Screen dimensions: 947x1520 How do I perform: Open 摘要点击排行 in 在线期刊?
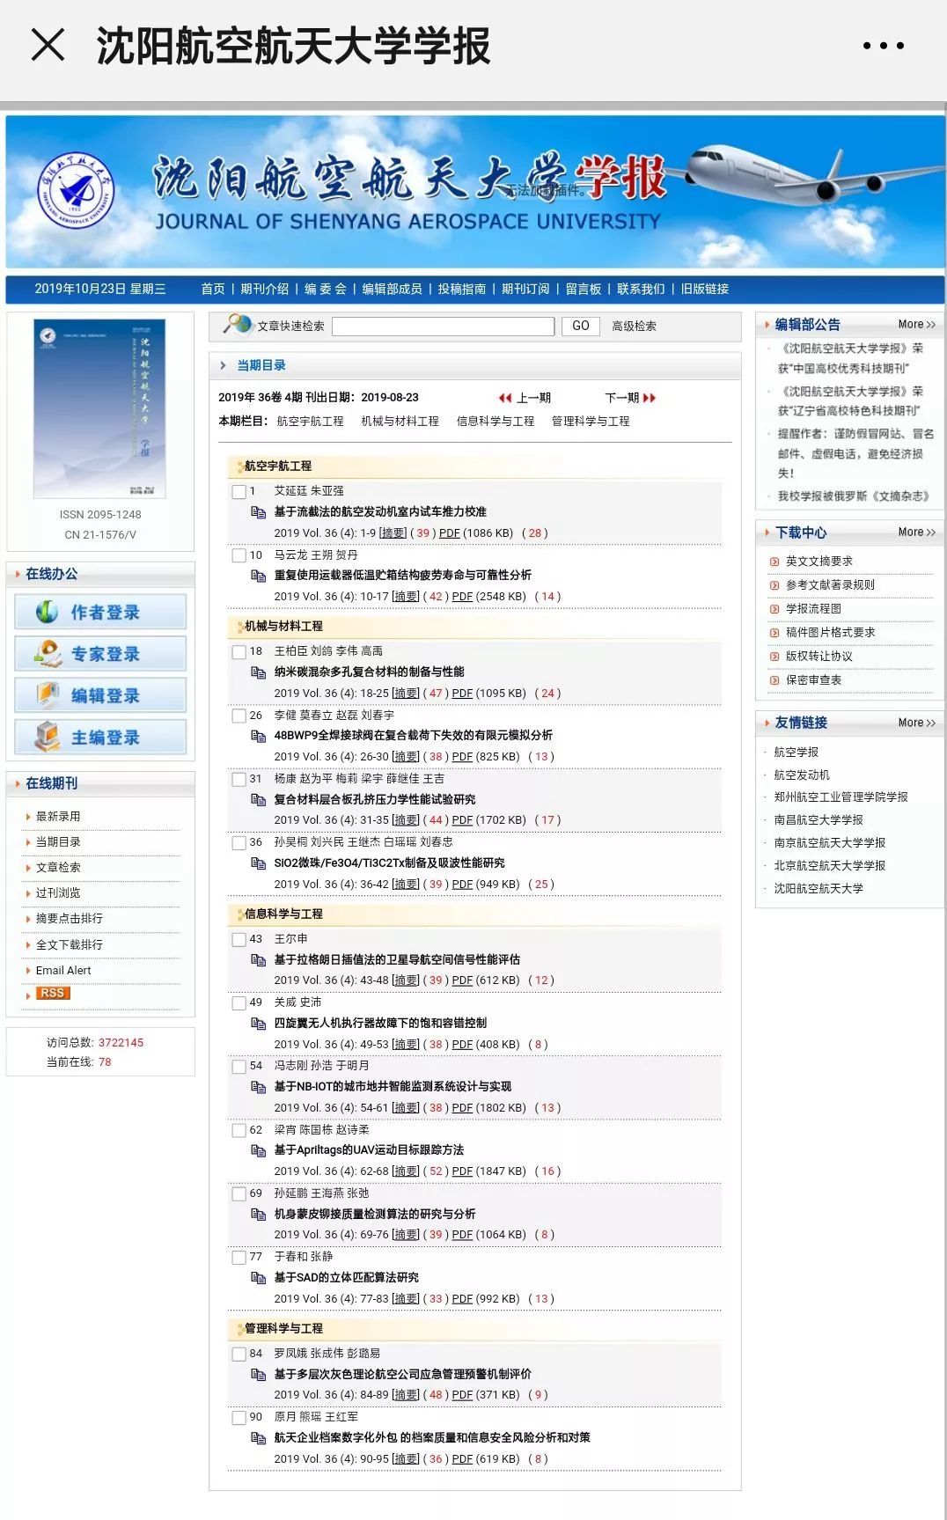point(70,919)
